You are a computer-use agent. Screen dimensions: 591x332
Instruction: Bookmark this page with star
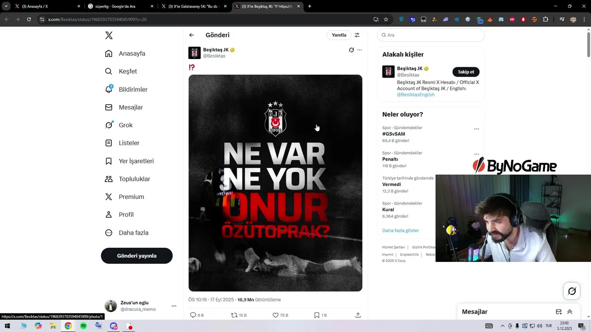pos(386,19)
